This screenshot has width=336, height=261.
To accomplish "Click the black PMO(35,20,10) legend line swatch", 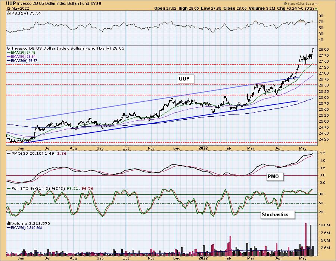I will 9,153.
